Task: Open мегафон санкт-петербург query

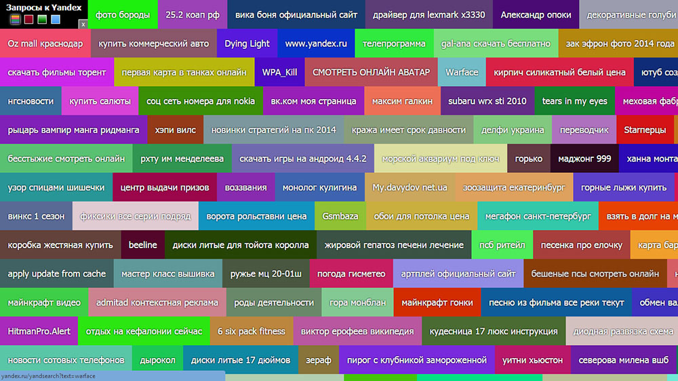Action: pos(538,216)
